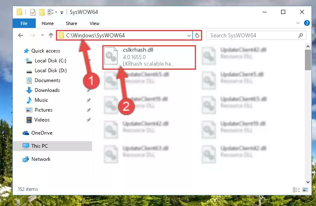Open Music in the sidebar

coord(41,100)
